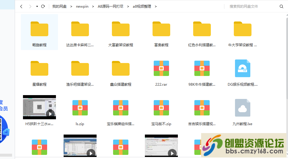The height and width of the screenshot is (159, 288).
Task: Click the 会员 link in left sidebar
Action: pyautogui.click(x=4, y=109)
